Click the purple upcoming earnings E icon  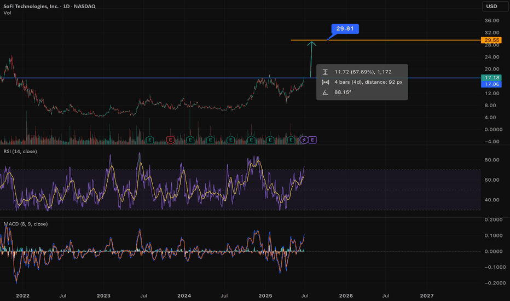[x=312, y=140]
